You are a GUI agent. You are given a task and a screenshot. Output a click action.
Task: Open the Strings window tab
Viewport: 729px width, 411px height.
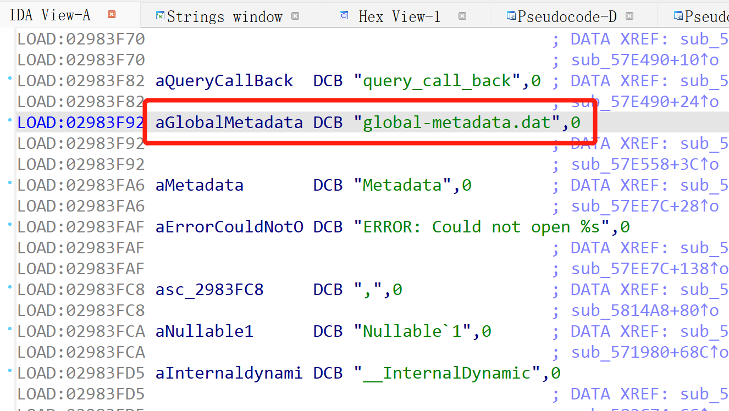[224, 16]
